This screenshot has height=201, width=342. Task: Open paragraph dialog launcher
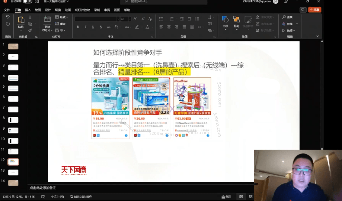coord(214,37)
